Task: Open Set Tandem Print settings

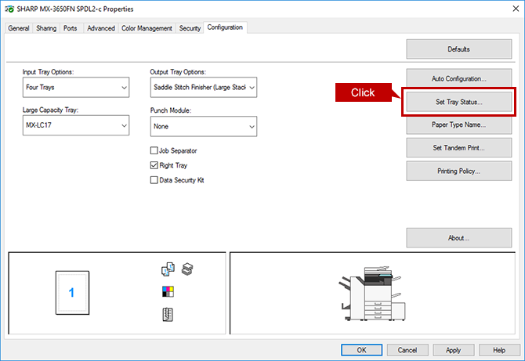Action: click(x=459, y=148)
